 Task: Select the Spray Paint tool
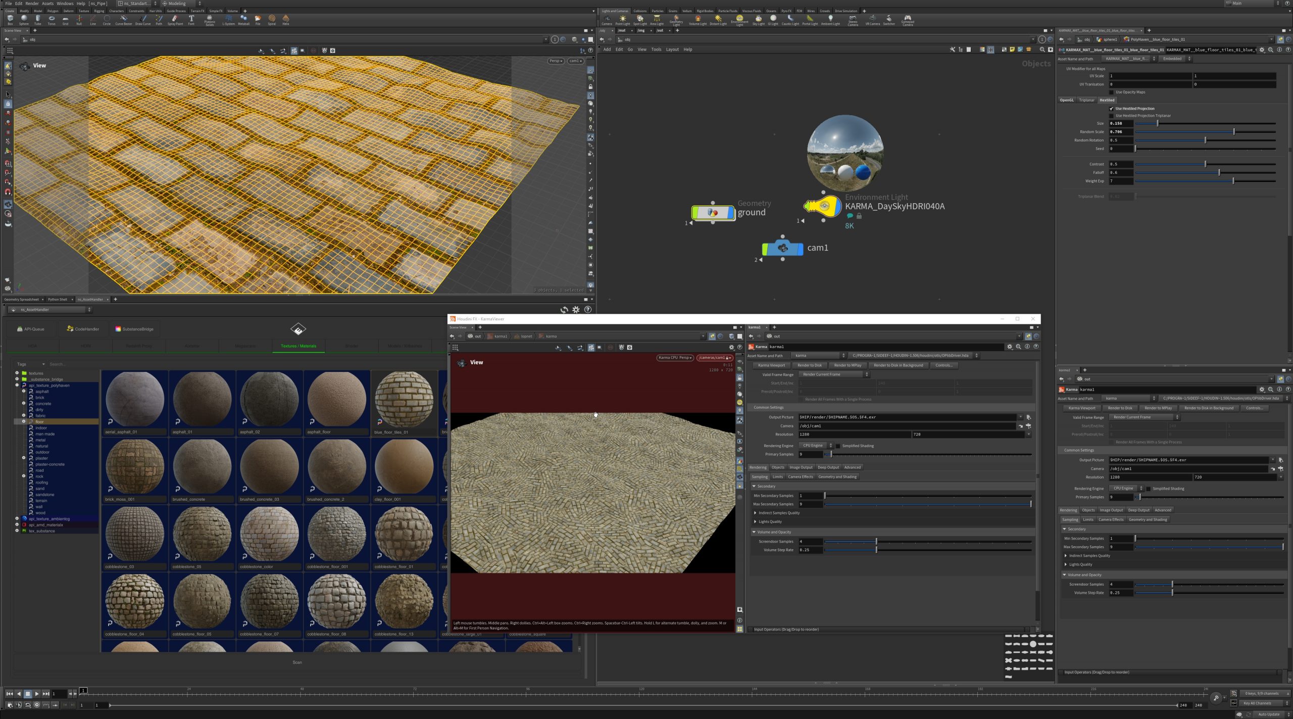(x=175, y=19)
